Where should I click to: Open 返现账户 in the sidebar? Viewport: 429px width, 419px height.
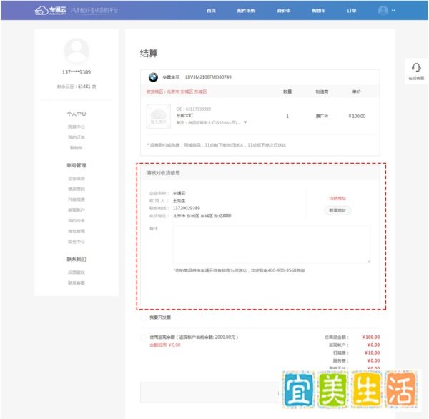coord(77,210)
